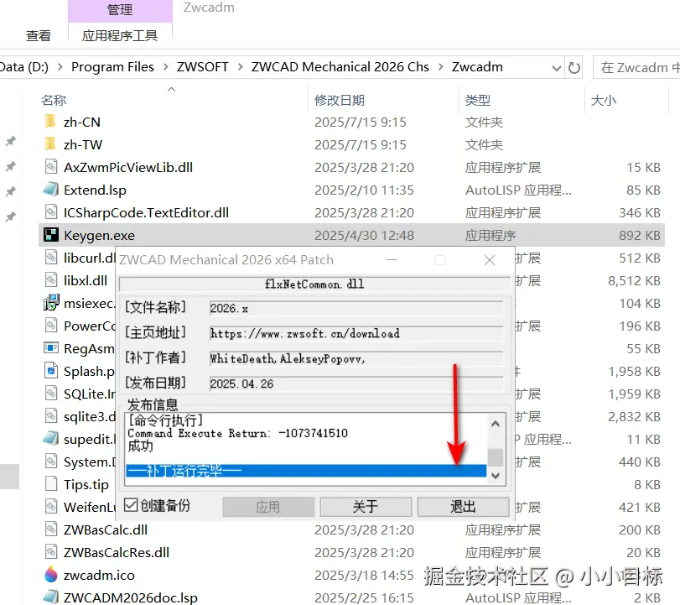Screen dimensions: 680x605
Task: Click the supedit lisp file icon
Action: (x=51, y=438)
